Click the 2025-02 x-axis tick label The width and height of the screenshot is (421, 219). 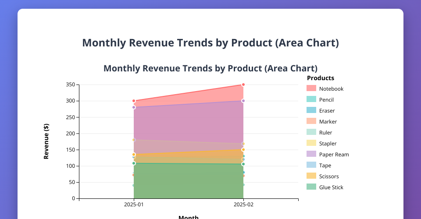(243, 205)
